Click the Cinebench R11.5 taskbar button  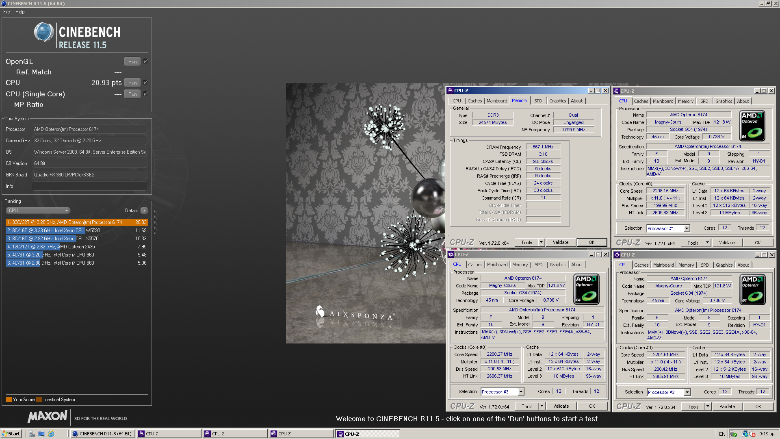click(102, 434)
